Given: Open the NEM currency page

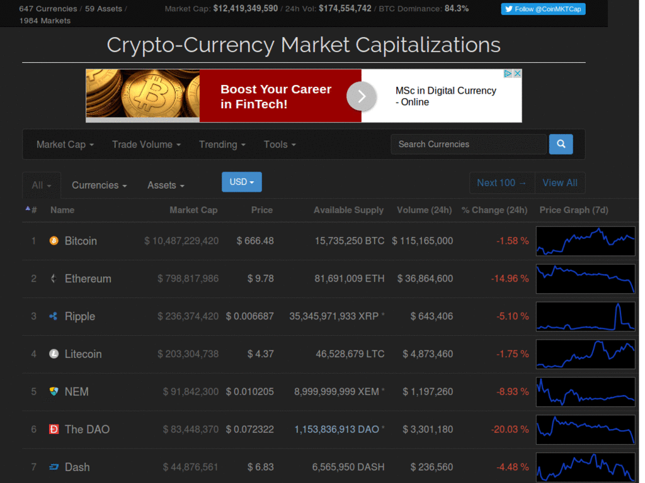Looking at the screenshot, I should click(76, 391).
